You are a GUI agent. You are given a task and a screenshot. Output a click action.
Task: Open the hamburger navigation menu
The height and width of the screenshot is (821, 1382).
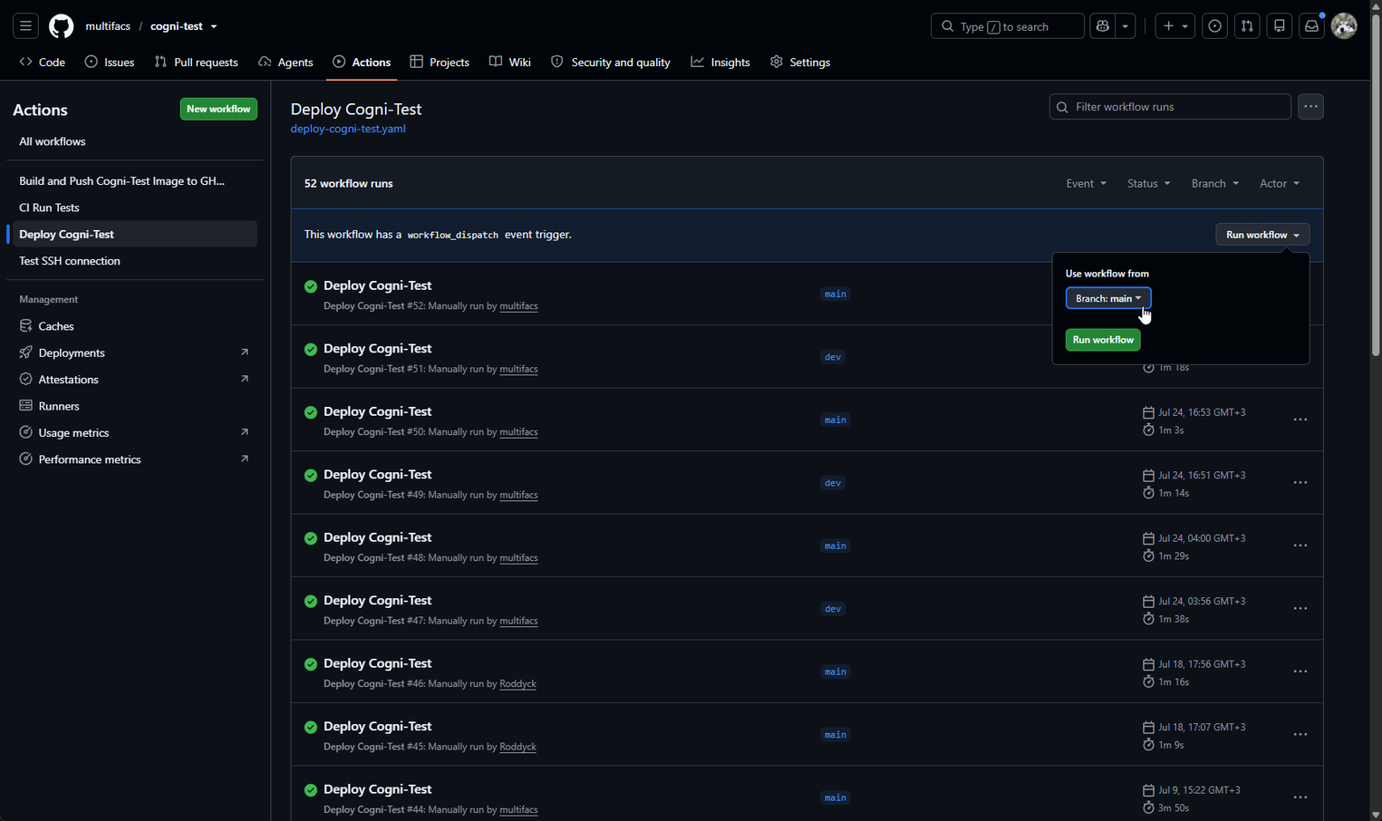25,26
